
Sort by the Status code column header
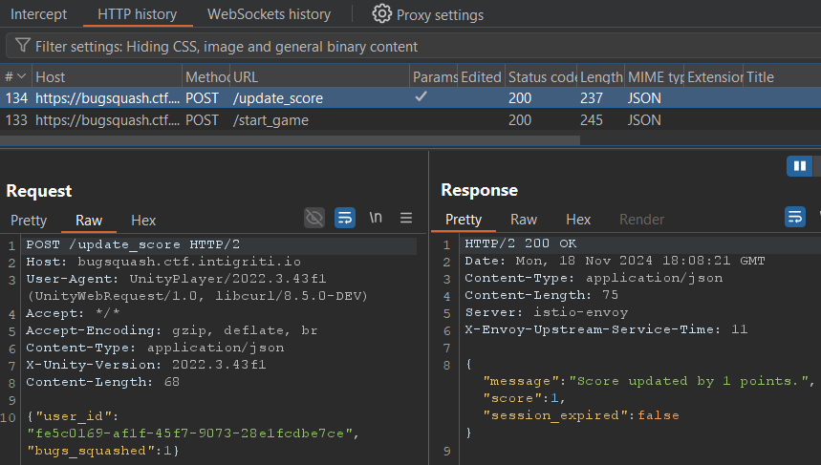tap(540, 76)
